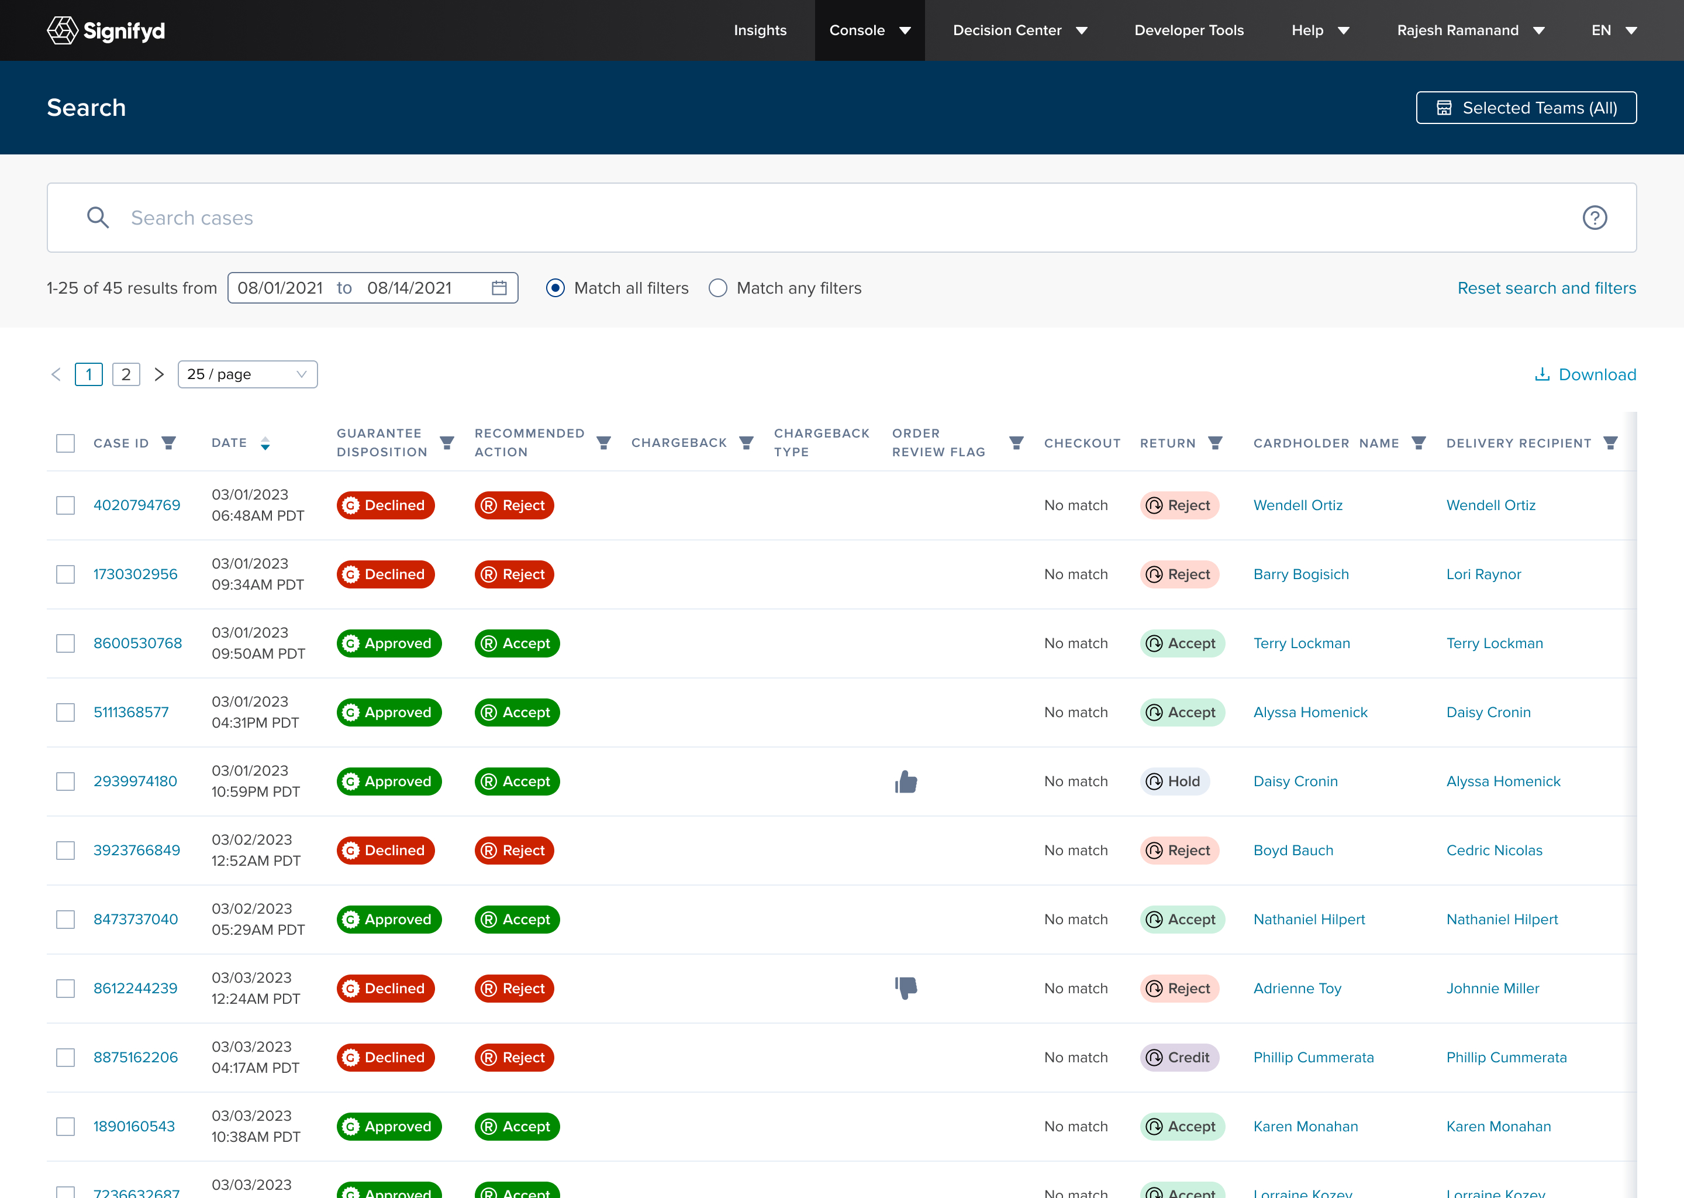The width and height of the screenshot is (1684, 1198).
Task: Filter the Return column funnel icon
Action: pyautogui.click(x=1215, y=443)
